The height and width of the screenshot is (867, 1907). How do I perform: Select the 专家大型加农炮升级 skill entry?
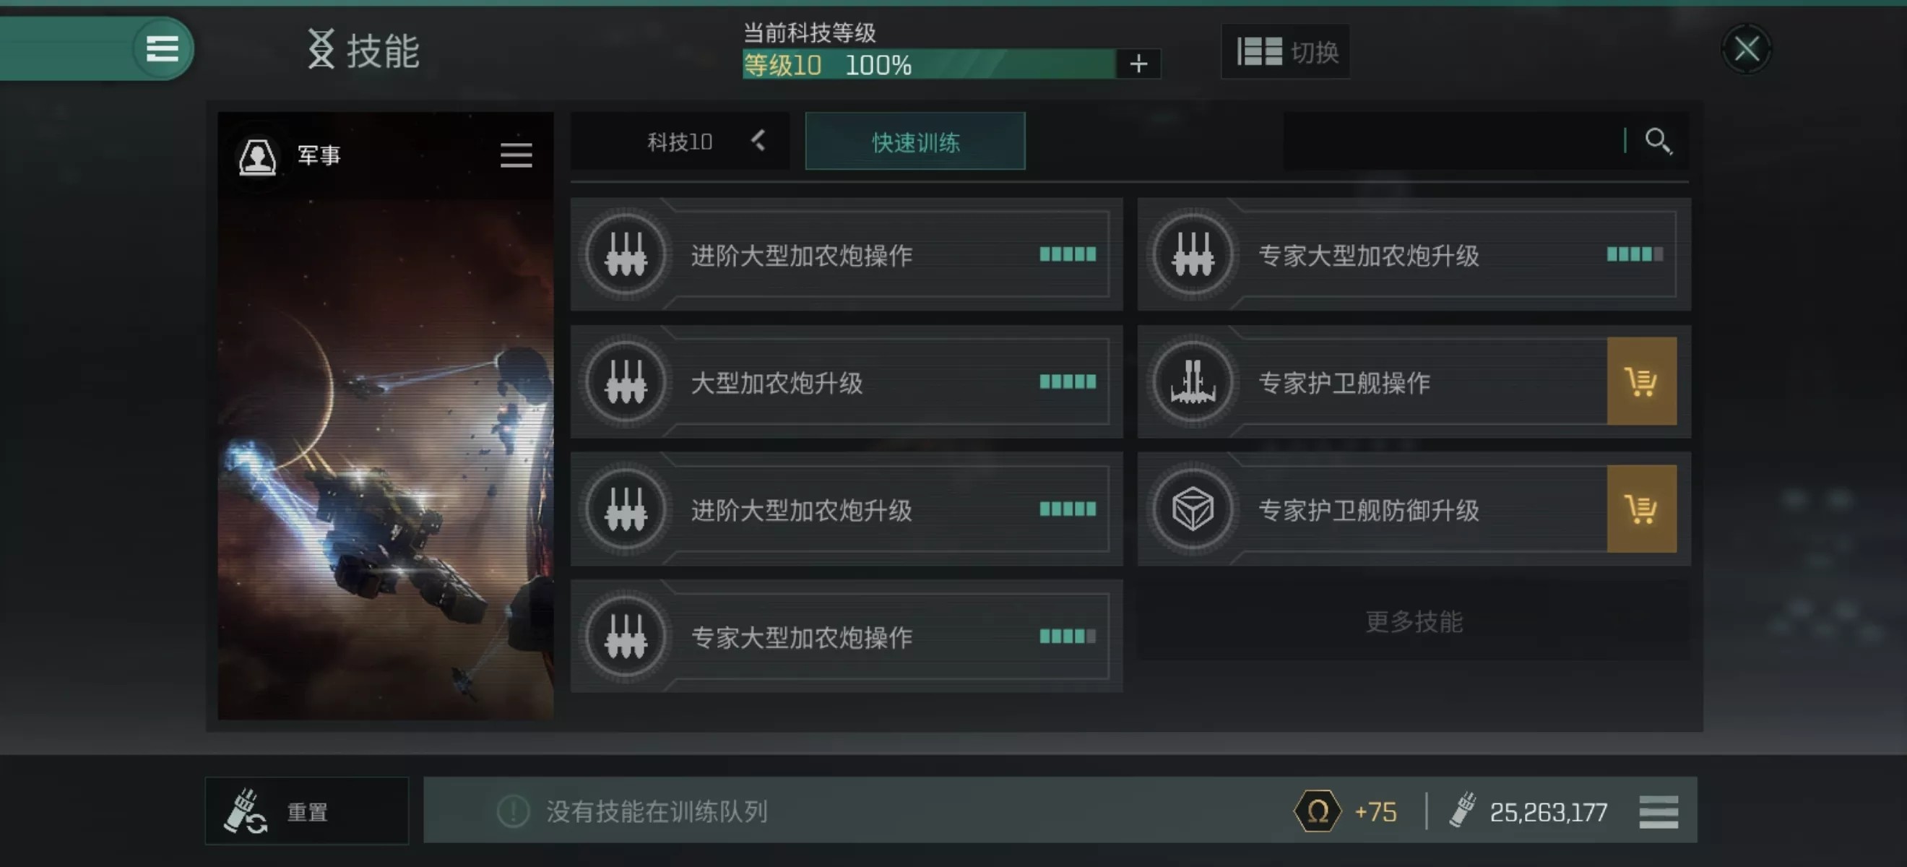pos(1414,254)
